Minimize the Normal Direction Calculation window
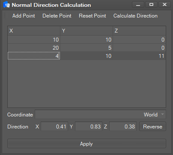 pos(138,5)
